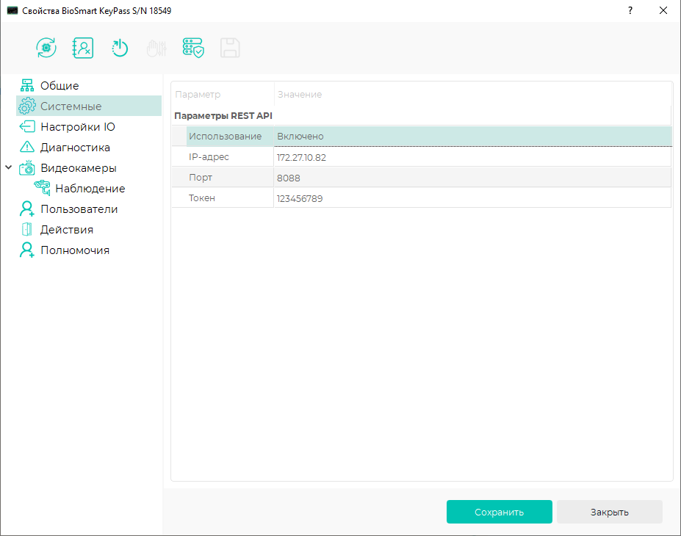Go to the Действия section

click(67, 230)
